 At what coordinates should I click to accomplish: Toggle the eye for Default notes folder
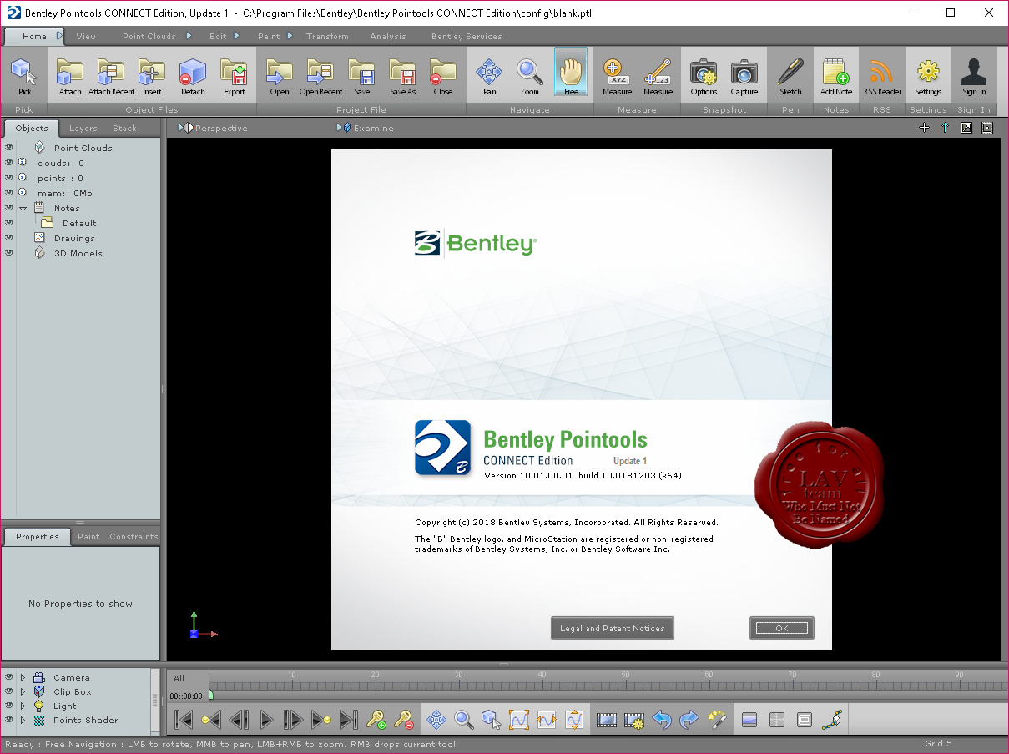click(x=8, y=223)
